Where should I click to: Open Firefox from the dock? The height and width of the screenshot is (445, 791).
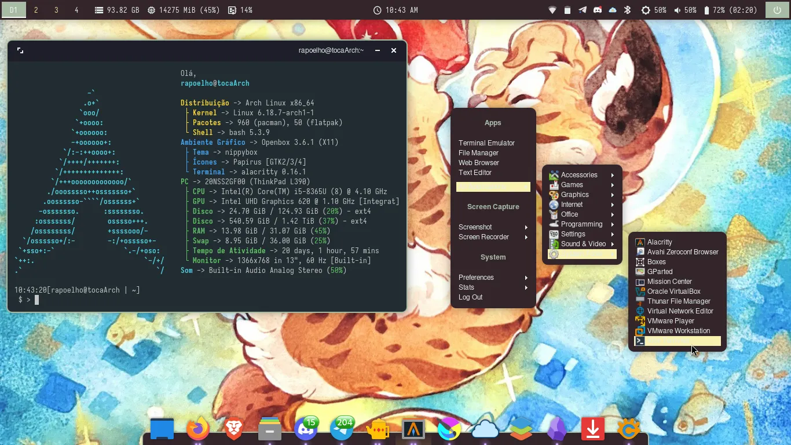[x=198, y=429]
